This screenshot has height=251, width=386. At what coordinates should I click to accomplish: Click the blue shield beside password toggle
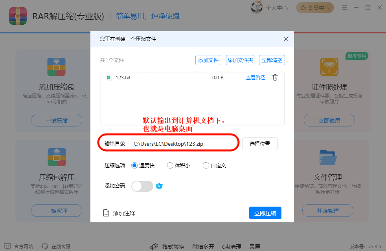pyautogui.click(x=159, y=186)
